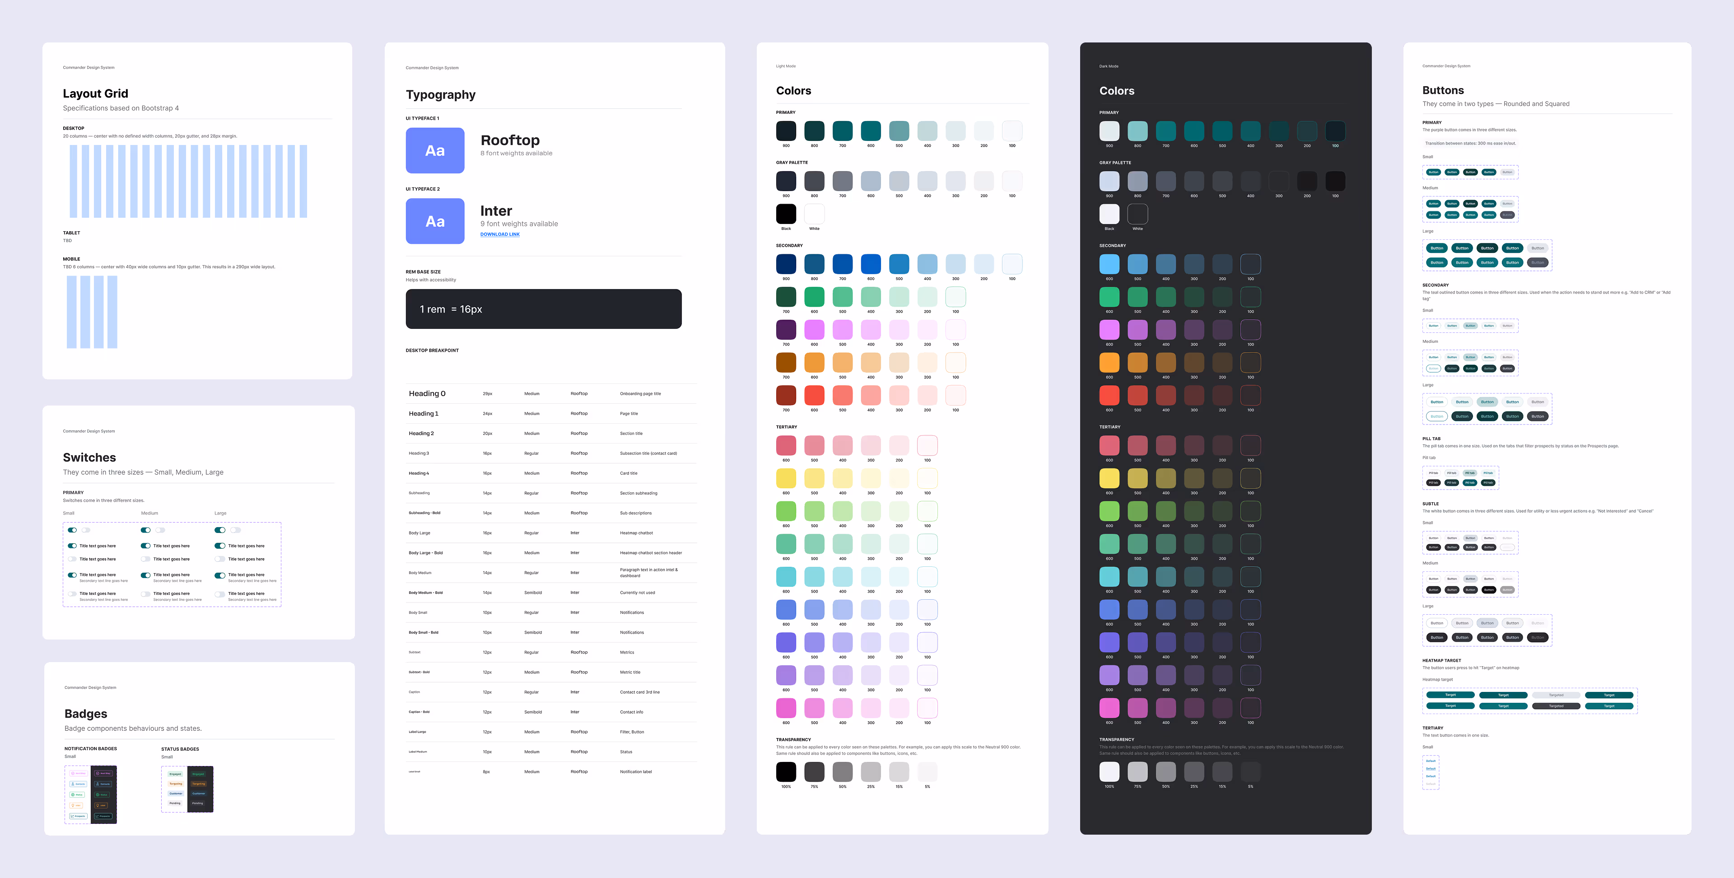Click the dark-mode Engaged status badge
The image size is (1734, 878).
pos(199,774)
